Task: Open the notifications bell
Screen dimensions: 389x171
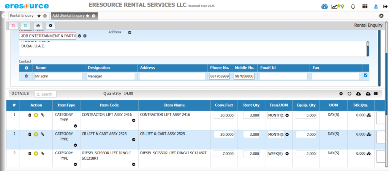Action: pyautogui.click(x=353, y=6)
